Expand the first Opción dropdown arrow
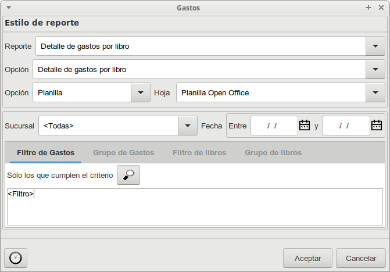 pyautogui.click(x=375, y=69)
